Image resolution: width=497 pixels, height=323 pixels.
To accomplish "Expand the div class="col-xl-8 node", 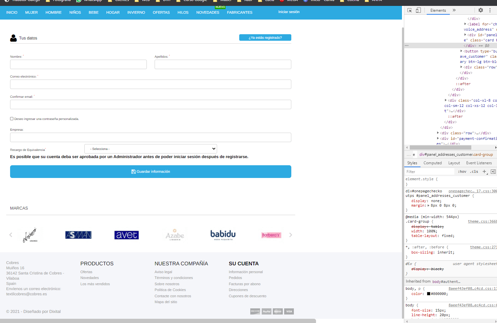I will 446,100.
